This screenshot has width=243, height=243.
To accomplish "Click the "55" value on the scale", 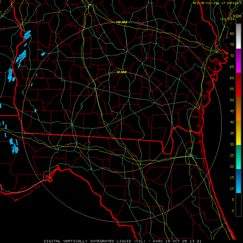I will point(232,89).
